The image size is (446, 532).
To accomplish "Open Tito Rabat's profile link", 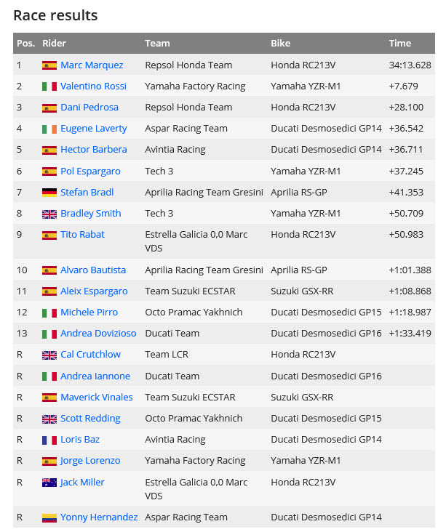I will [82, 235].
